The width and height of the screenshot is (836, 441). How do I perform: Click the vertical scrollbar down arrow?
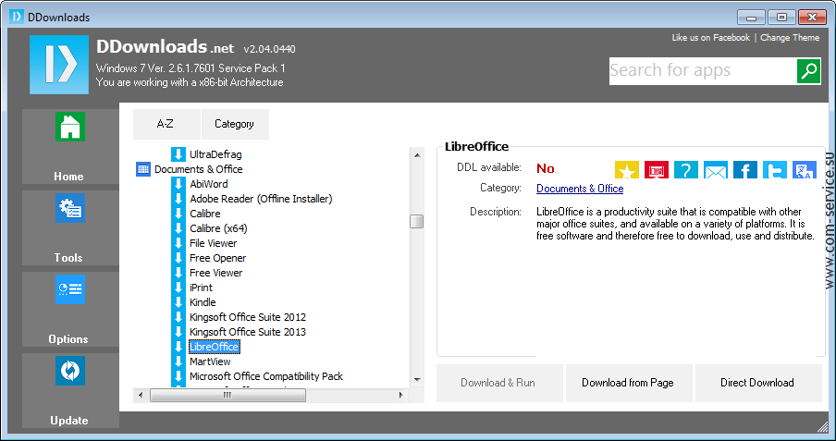click(x=417, y=380)
